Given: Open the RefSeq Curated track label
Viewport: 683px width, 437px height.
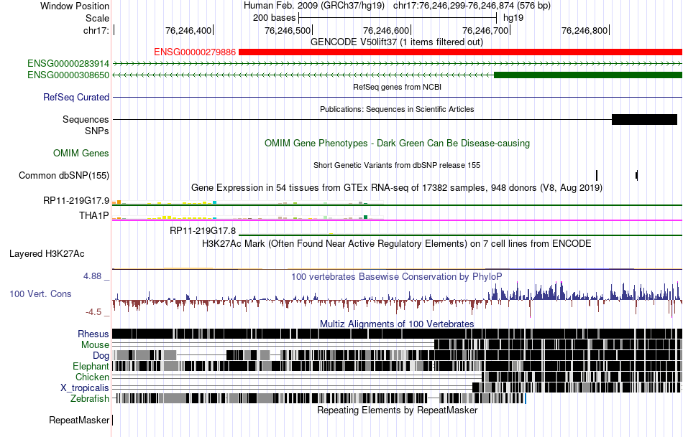Looking at the screenshot, I should [76, 98].
